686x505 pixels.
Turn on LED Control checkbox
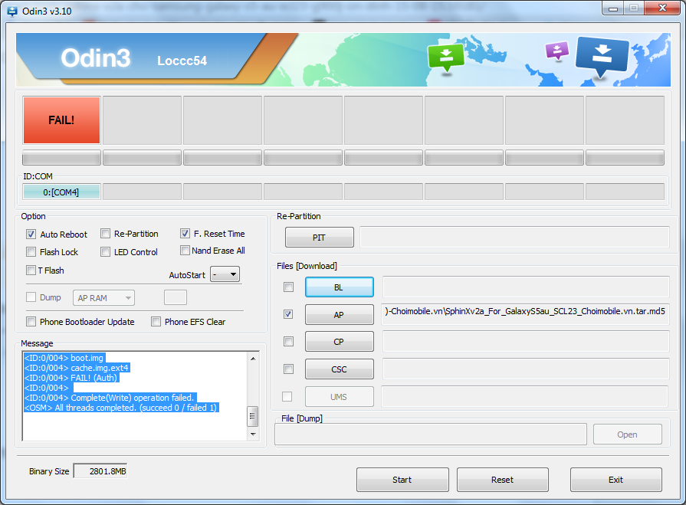[106, 252]
